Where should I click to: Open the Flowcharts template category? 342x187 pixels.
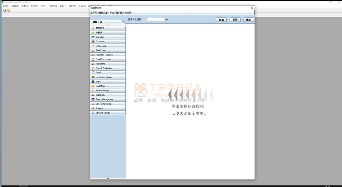[108, 64]
